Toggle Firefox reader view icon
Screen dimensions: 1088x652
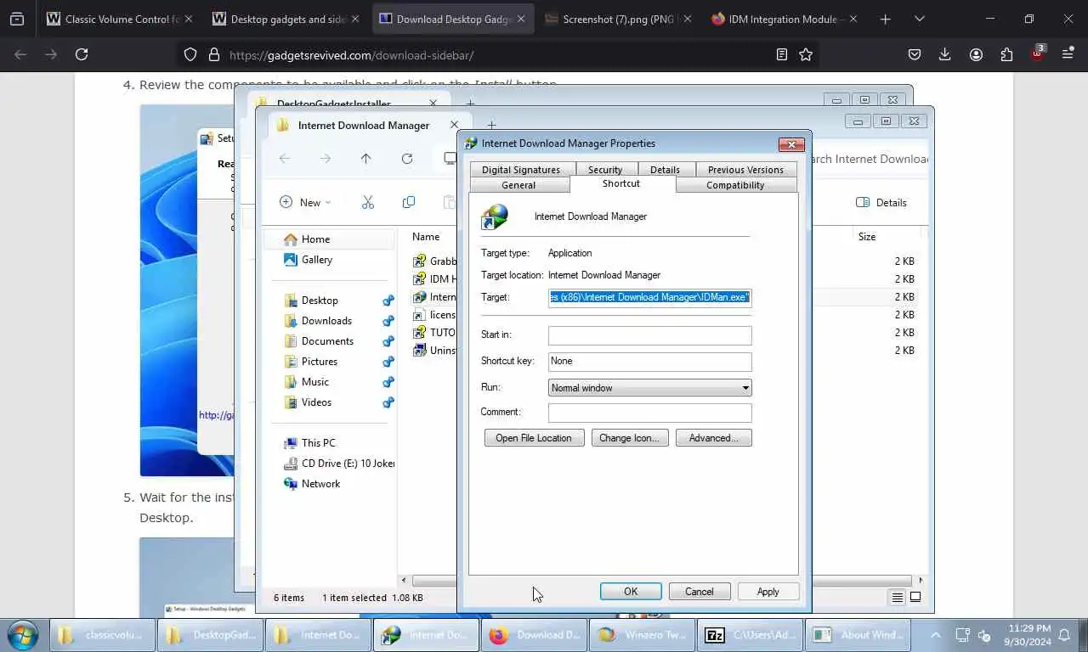coord(781,54)
